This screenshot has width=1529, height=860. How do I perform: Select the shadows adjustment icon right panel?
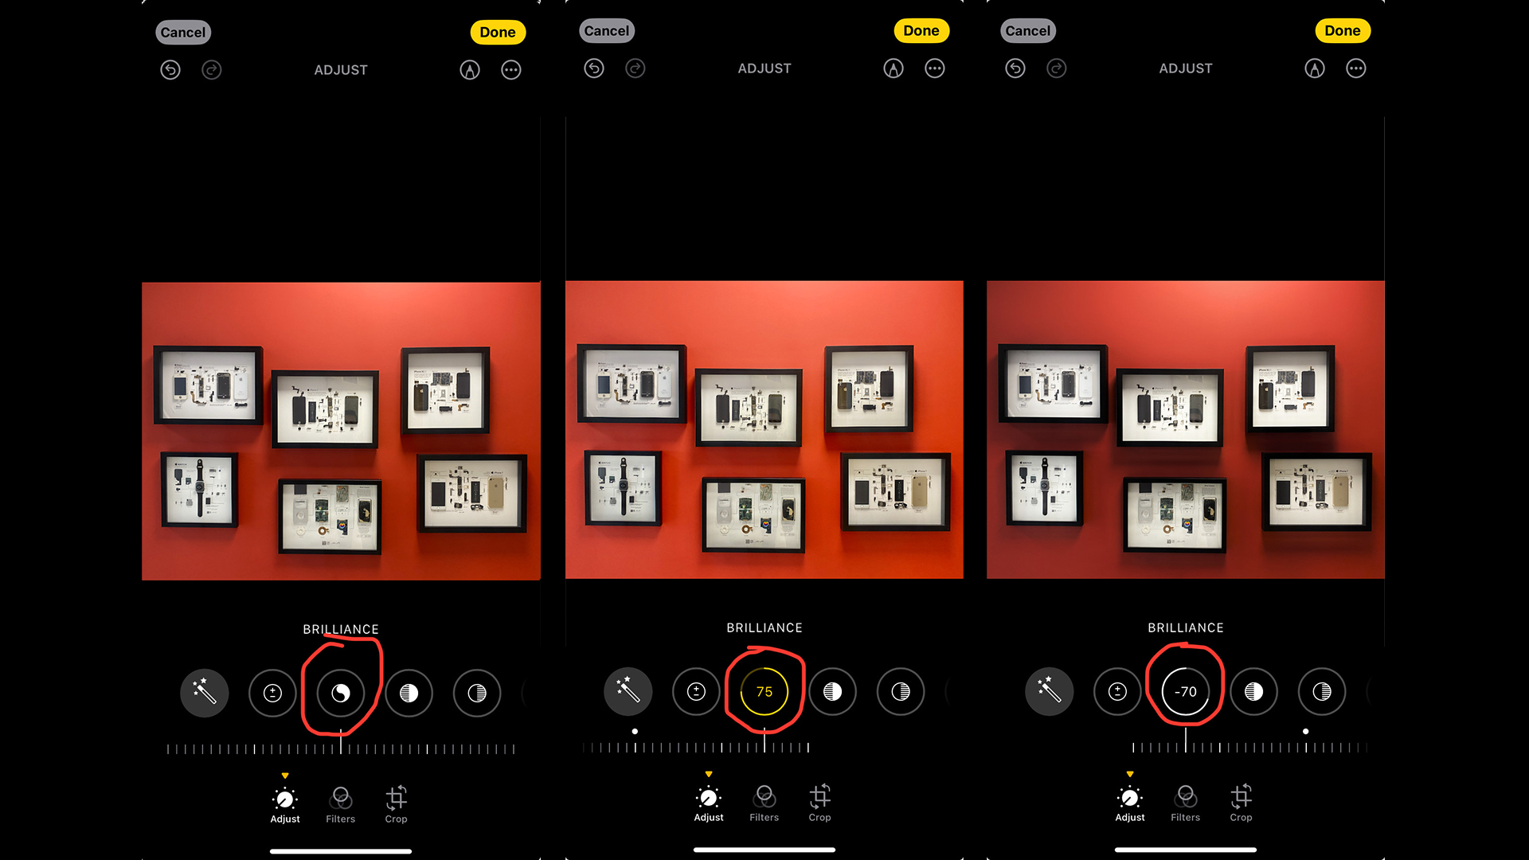pyautogui.click(x=1321, y=691)
